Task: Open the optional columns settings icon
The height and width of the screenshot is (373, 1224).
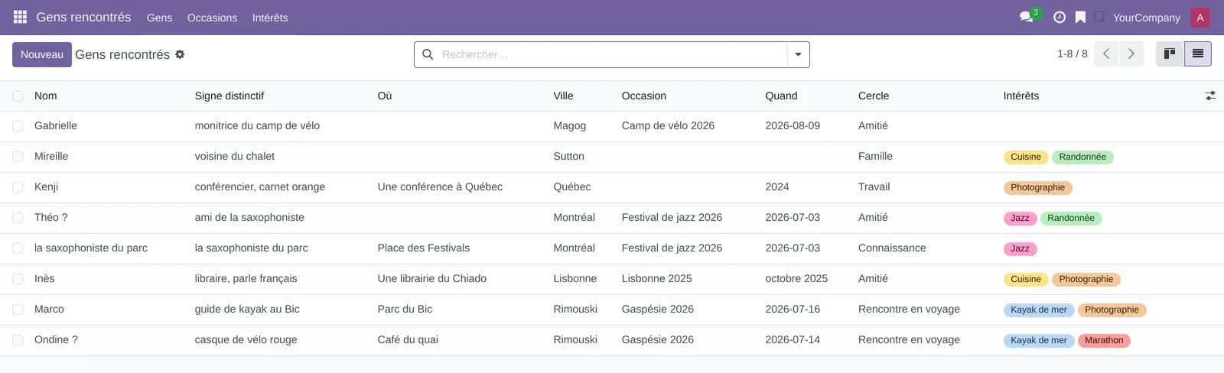Action: (x=1210, y=96)
